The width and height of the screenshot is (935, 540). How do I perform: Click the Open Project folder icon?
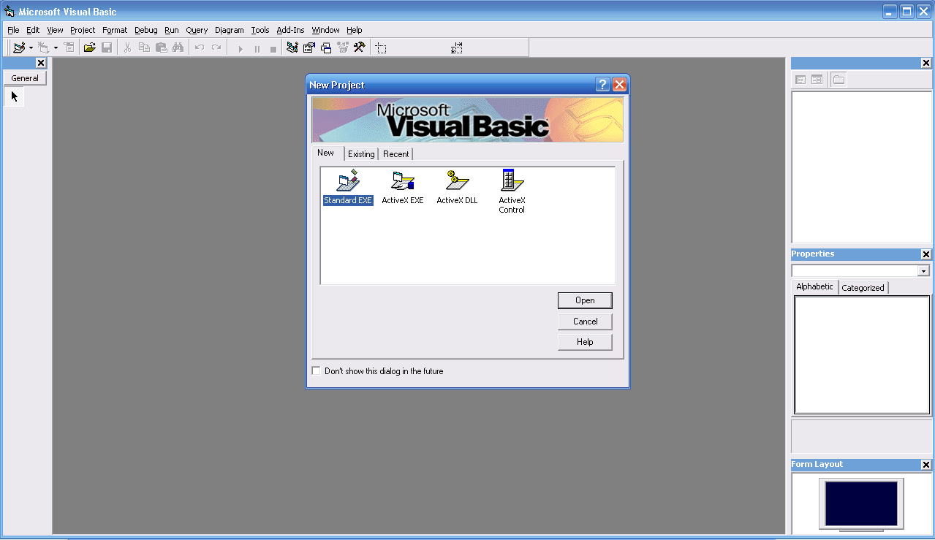coord(89,47)
